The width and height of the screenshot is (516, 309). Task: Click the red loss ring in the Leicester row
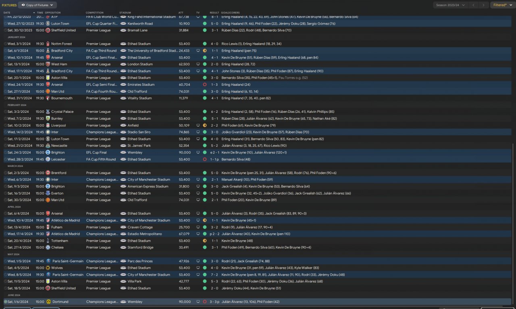tap(205, 160)
